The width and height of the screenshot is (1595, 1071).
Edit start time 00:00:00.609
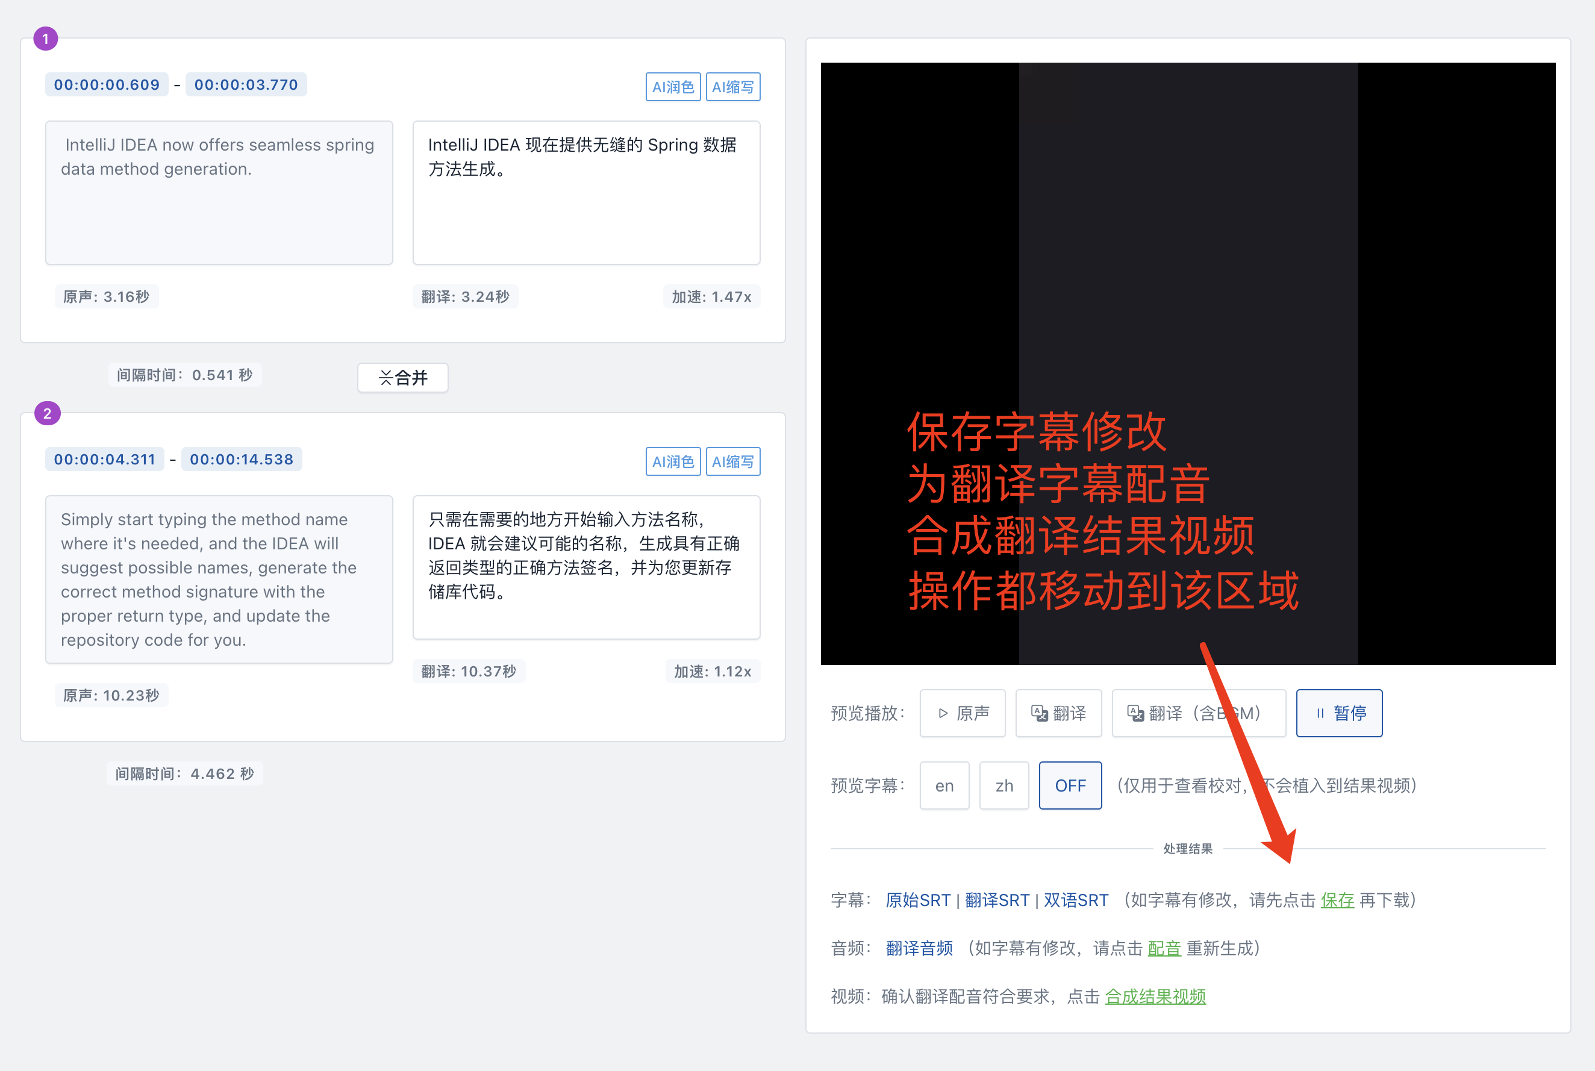pyautogui.click(x=107, y=85)
